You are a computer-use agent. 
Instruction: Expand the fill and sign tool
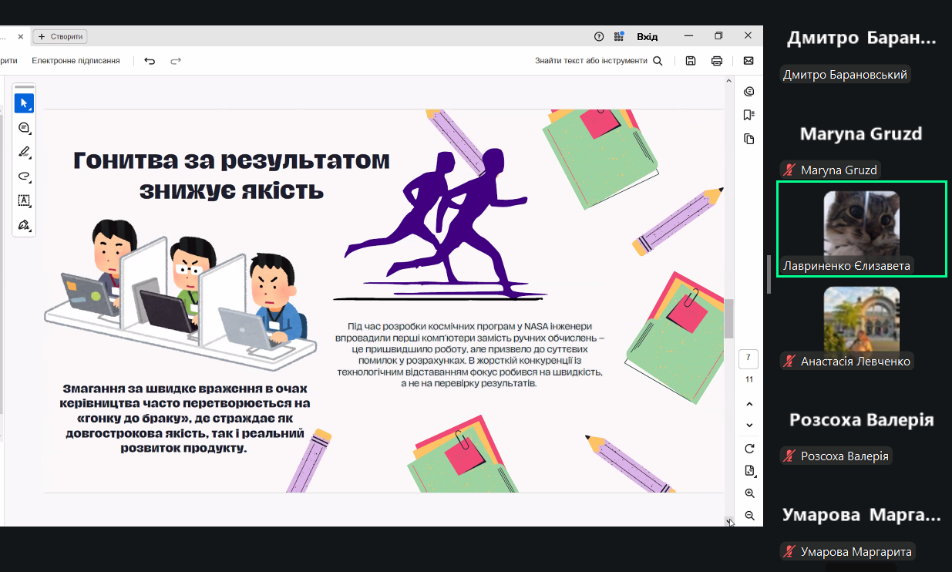tap(24, 225)
